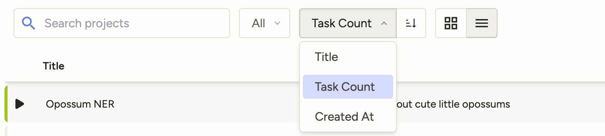Image resolution: width=605 pixels, height=136 pixels.
Task: Open the All filter dropdown
Action: pyautogui.click(x=265, y=23)
